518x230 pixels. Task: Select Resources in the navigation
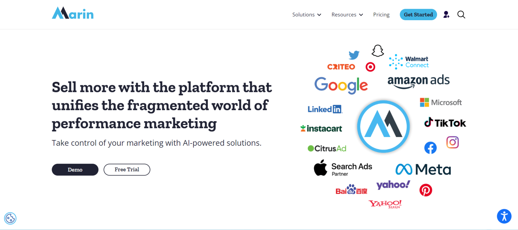(x=344, y=14)
